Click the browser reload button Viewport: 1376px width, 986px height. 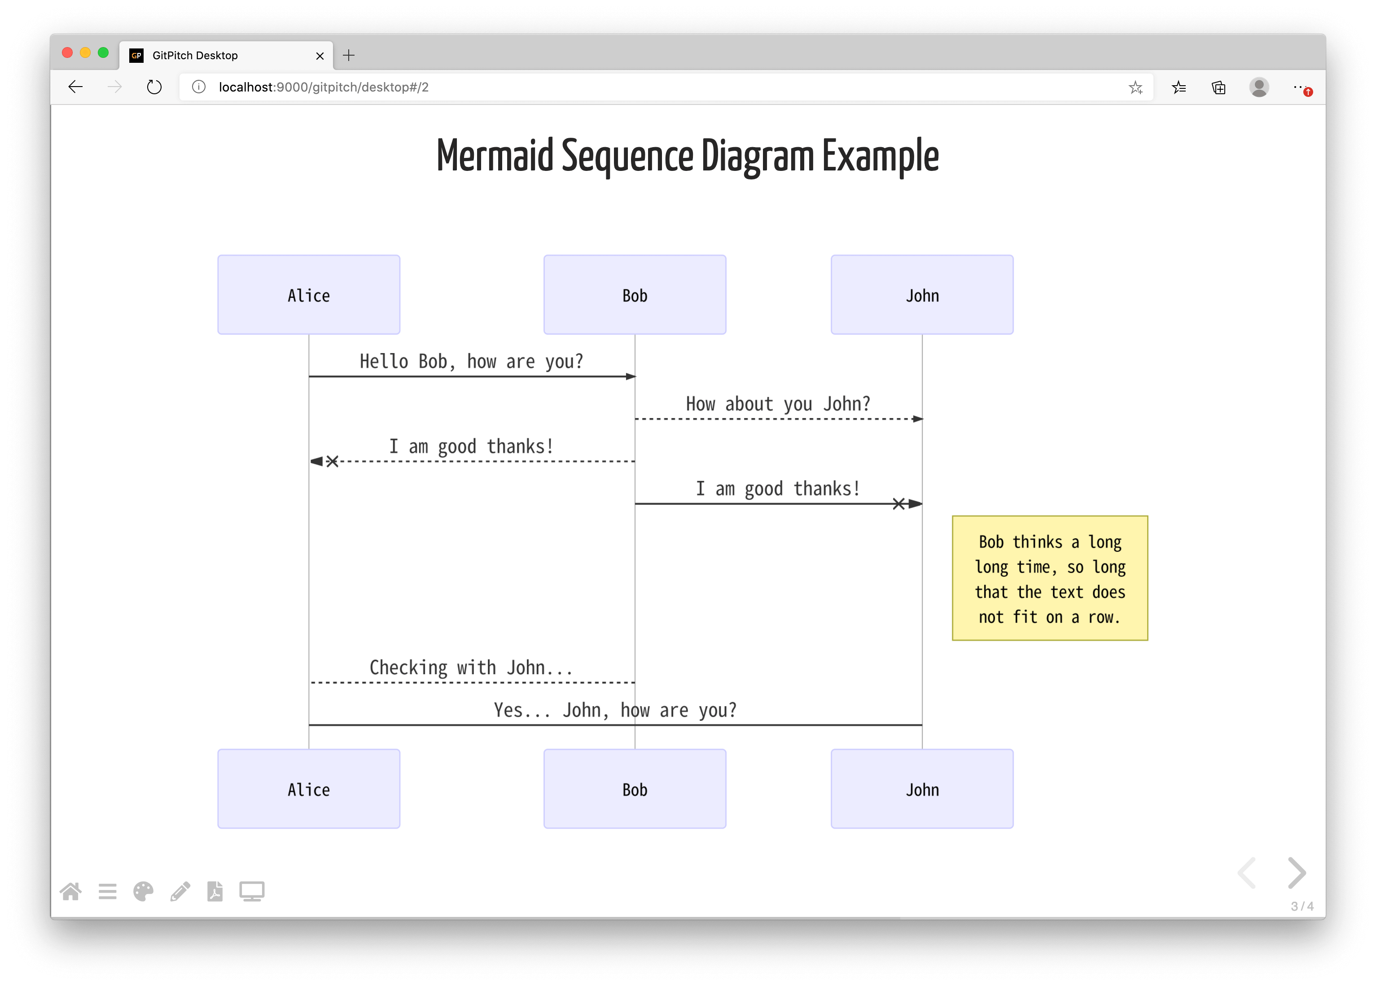click(x=154, y=87)
